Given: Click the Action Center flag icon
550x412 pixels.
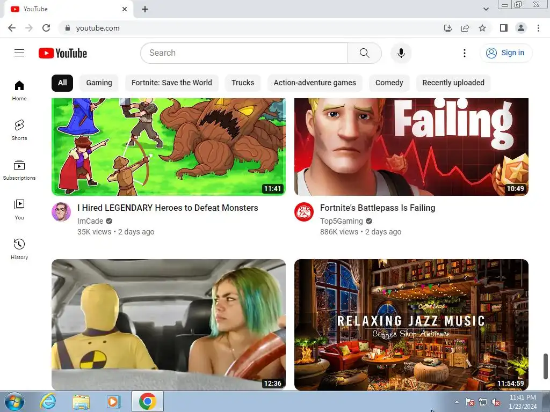Looking at the screenshot, I should [x=470, y=402].
